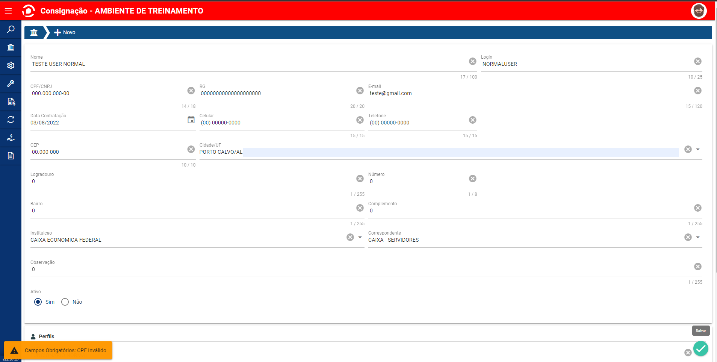Go to the home bank breadcrumb
This screenshot has height=362, width=717.
pos(34,33)
